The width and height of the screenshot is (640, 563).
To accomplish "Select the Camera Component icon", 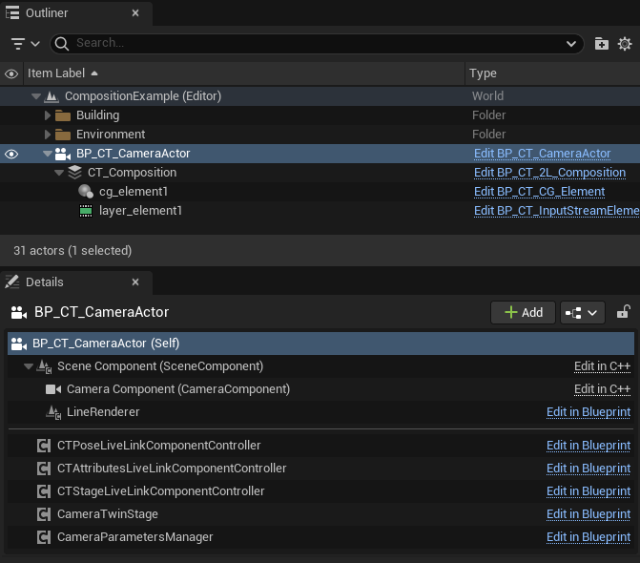I will click(x=52, y=389).
